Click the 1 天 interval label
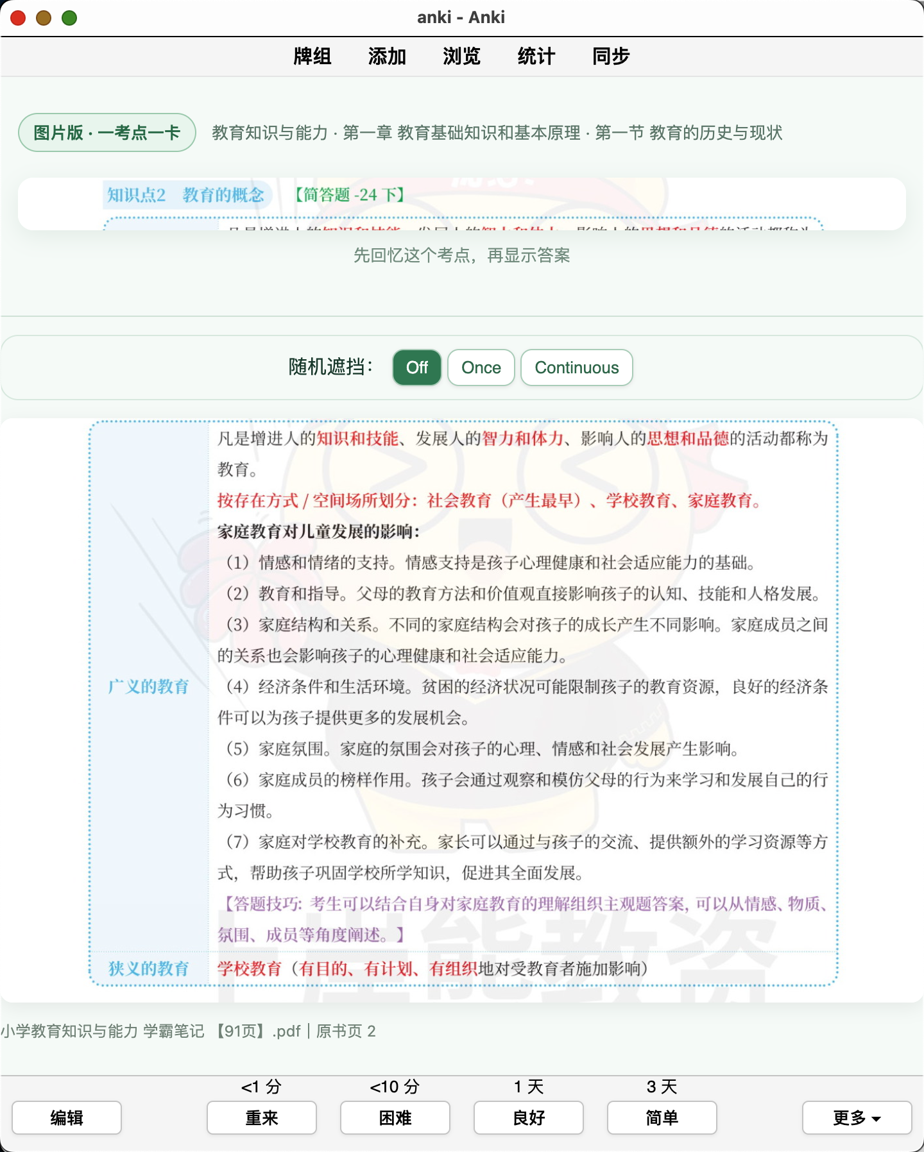 click(529, 1087)
